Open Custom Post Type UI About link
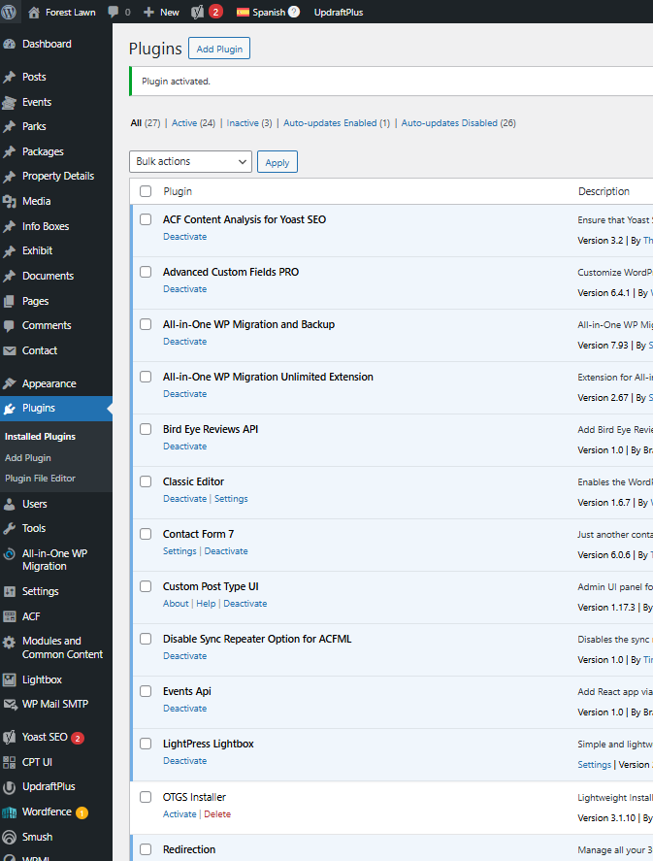Image resolution: width=653 pixels, height=861 pixels. click(x=176, y=604)
